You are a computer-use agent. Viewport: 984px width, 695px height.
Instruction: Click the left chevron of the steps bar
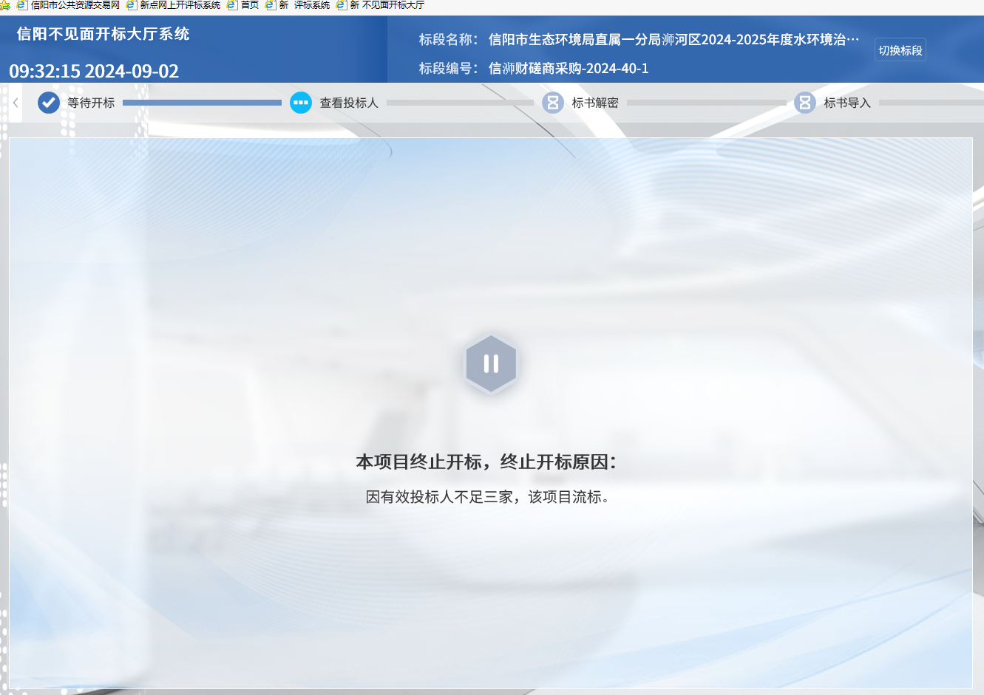(x=16, y=103)
